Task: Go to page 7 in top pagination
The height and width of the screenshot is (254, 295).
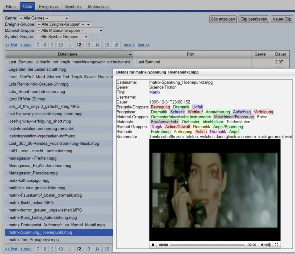Action: (x=38, y=45)
